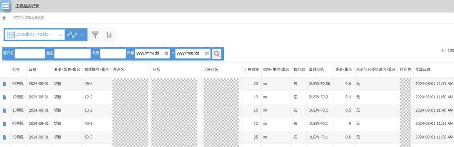Click 13号机 machine cell

[x=18, y=110]
